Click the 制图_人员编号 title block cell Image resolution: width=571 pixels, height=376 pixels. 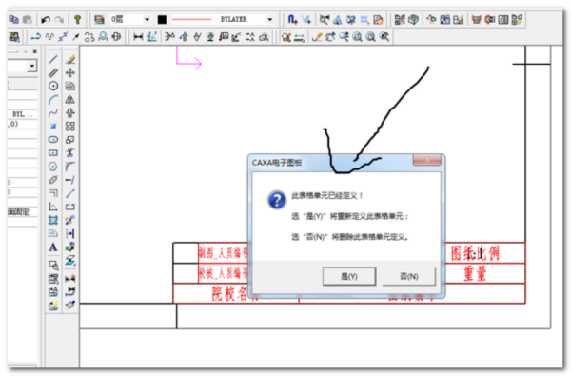click(223, 253)
